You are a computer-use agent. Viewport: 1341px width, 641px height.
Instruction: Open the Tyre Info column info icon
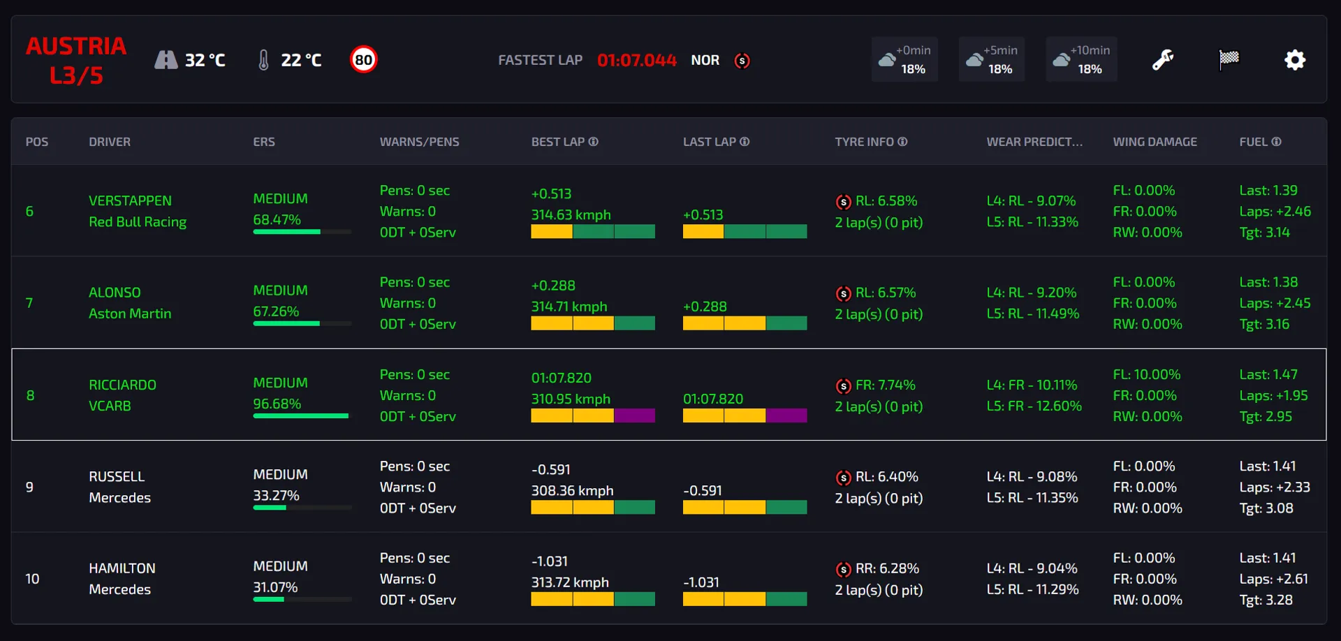point(903,142)
